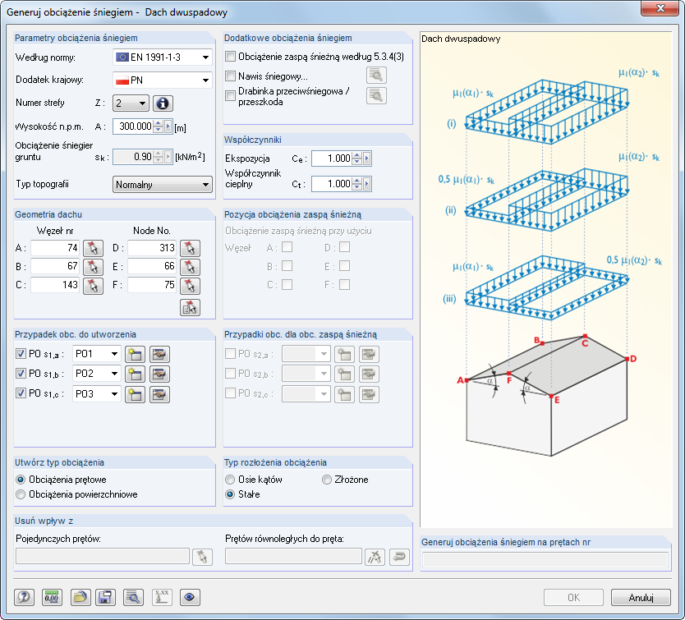
Task: Select Obciążenia prętowe radio button
Action: pyautogui.click(x=21, y=480)
